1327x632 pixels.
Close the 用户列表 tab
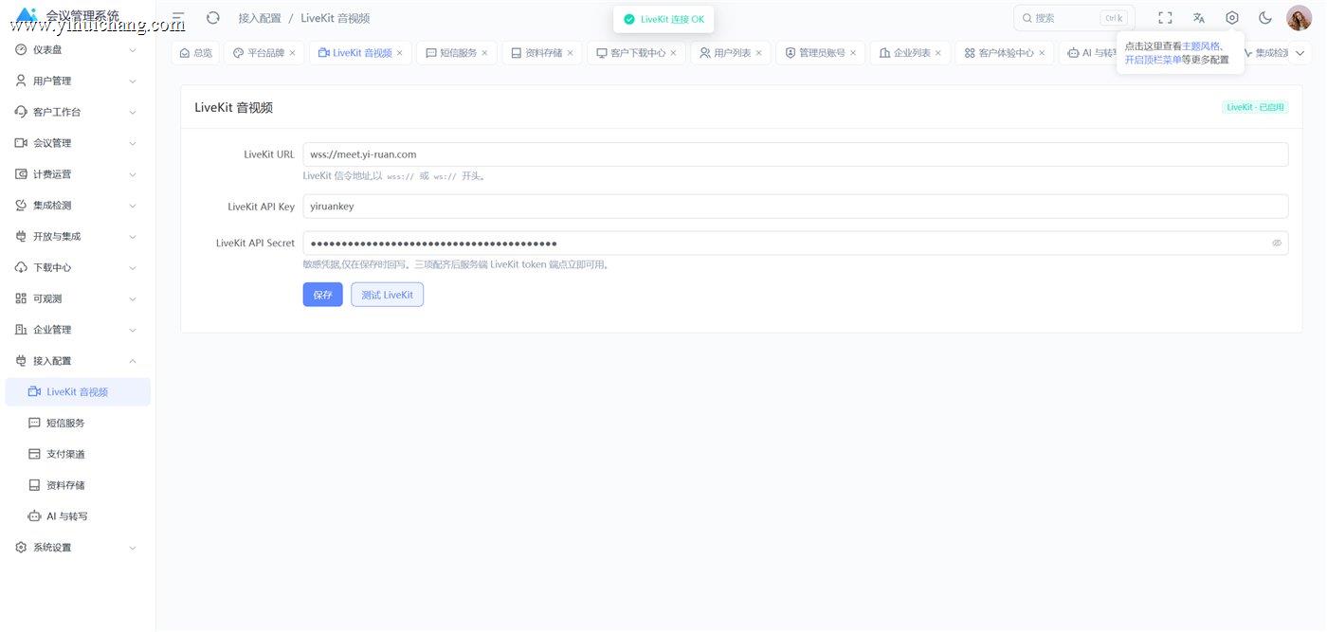[758, 53]
